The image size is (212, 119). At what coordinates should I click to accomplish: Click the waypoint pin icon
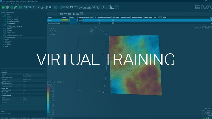click(x=97, y=7)
